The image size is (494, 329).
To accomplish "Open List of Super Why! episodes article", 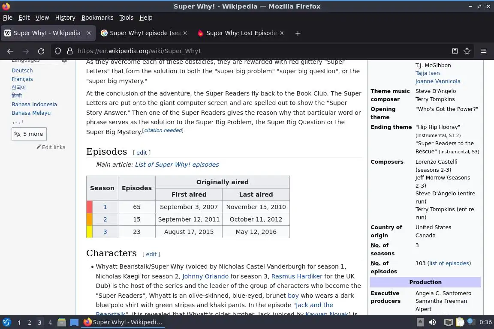I will click(x=177, y=164).
